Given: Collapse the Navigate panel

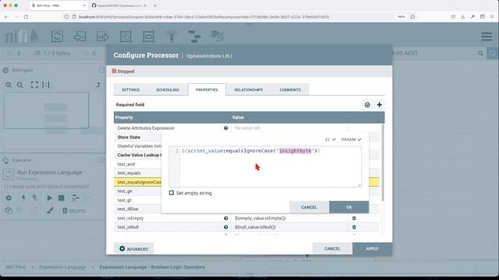Looking at the screenshot, I should [101, 70].
